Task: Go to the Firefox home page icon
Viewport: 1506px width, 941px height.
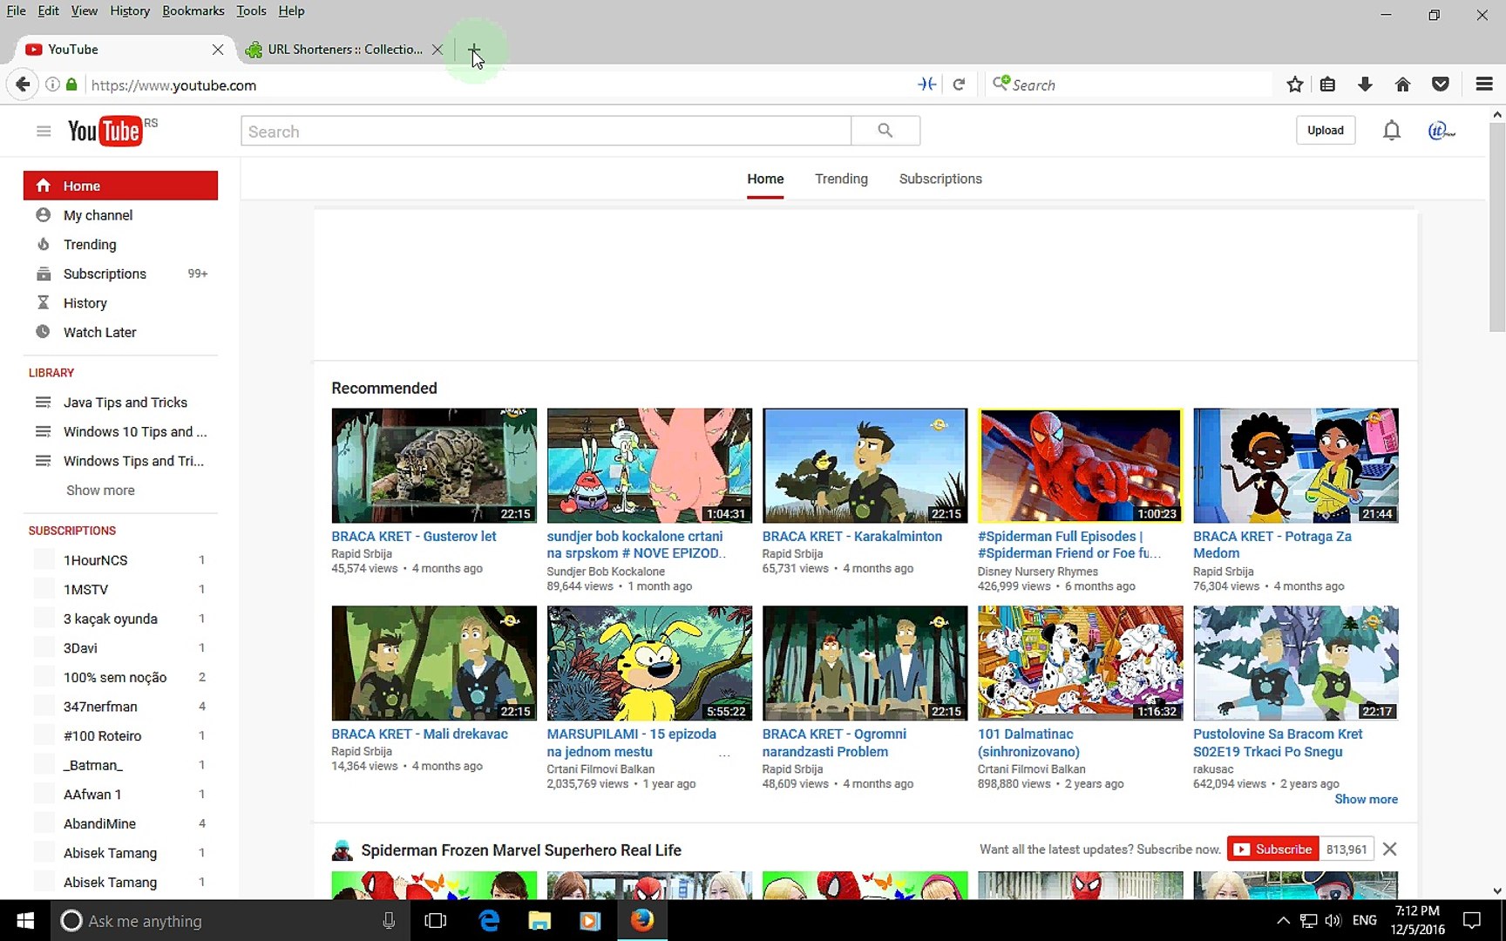Action: click(x=1402, y=85)
